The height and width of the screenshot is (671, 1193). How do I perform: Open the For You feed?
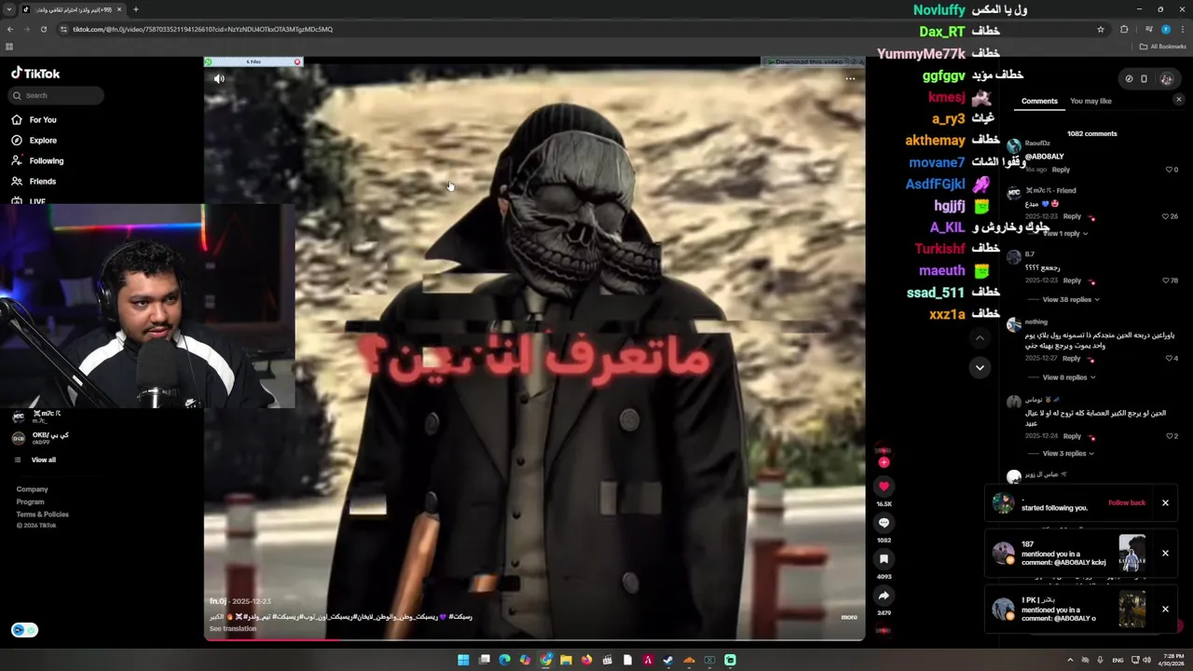[x=34, y=120]
